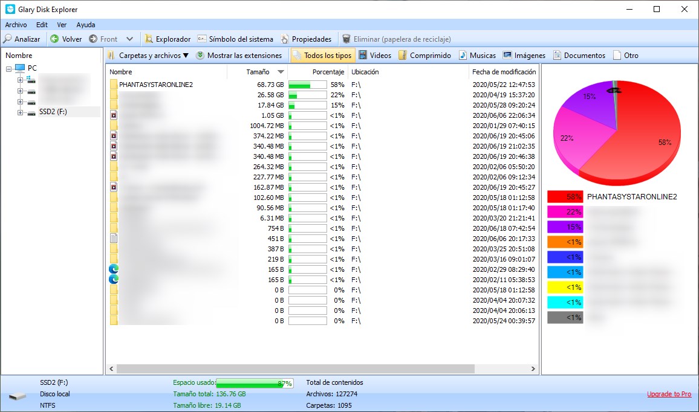Expand the first drive under PC

pos(20,80)
